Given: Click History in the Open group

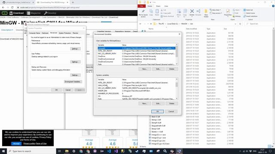Looking at the screenshot, I should coord(237,16).
